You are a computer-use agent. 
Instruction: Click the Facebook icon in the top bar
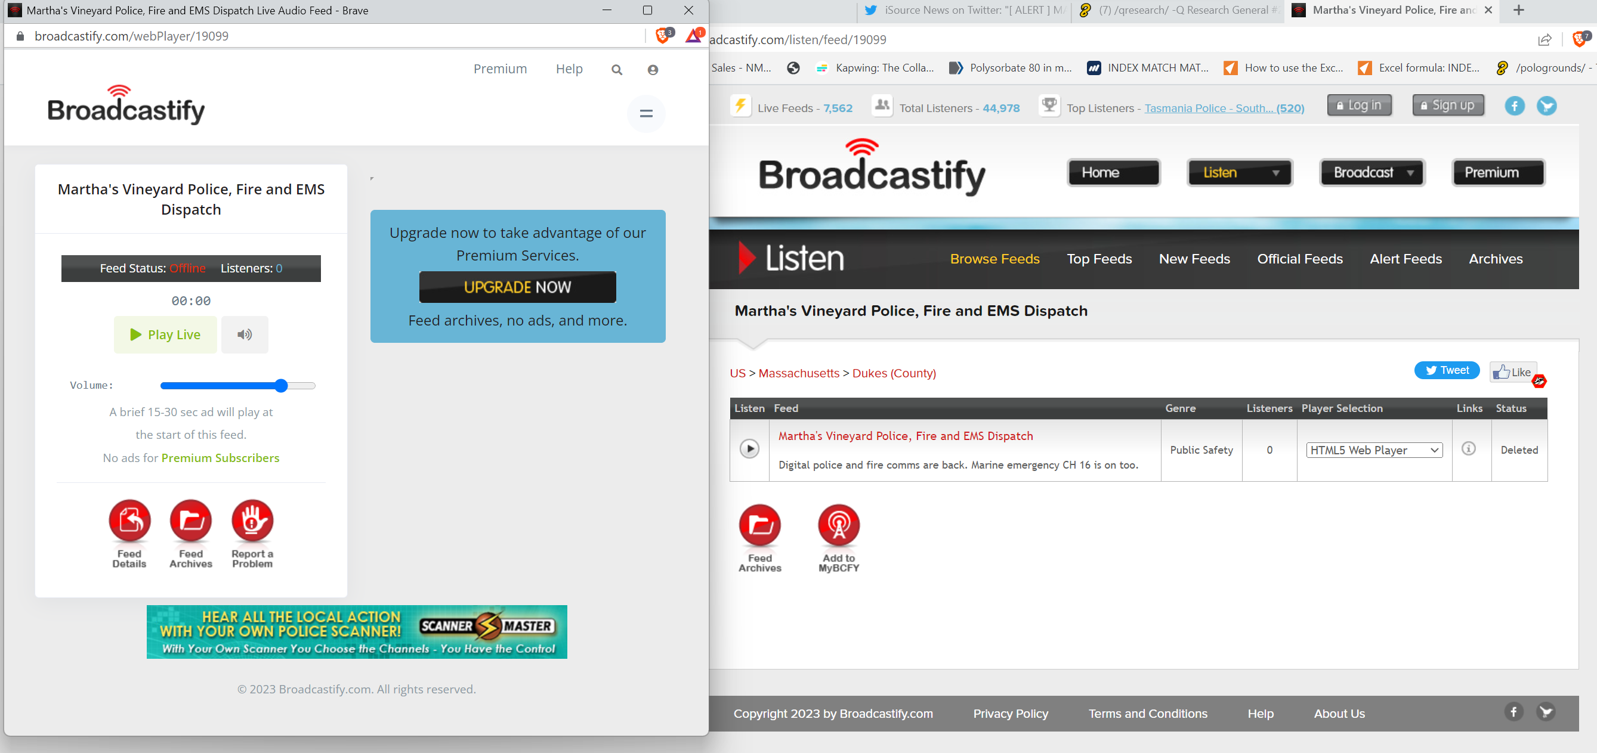click(x=1514, y=106)
